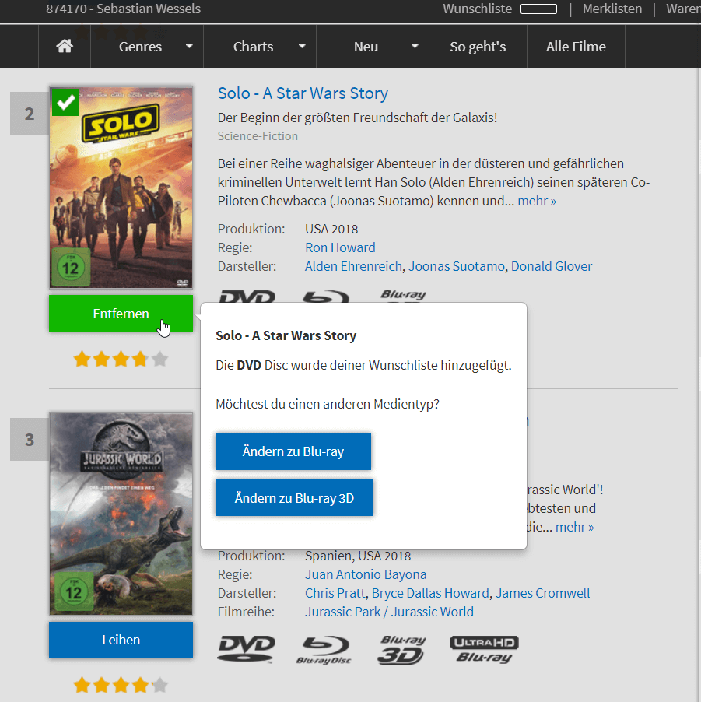Go to the home page icon

click(x=65, y=46)
